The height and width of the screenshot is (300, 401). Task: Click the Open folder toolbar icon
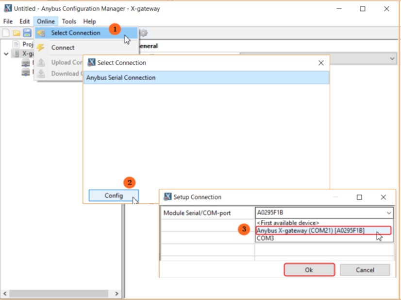(17, 33)
